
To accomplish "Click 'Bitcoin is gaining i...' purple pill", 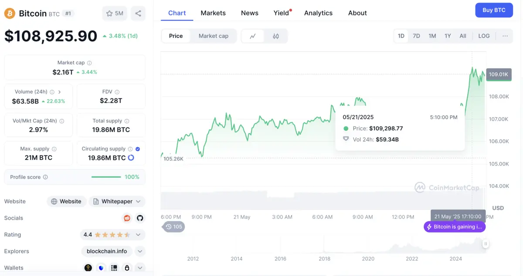I will coord(455,227).
